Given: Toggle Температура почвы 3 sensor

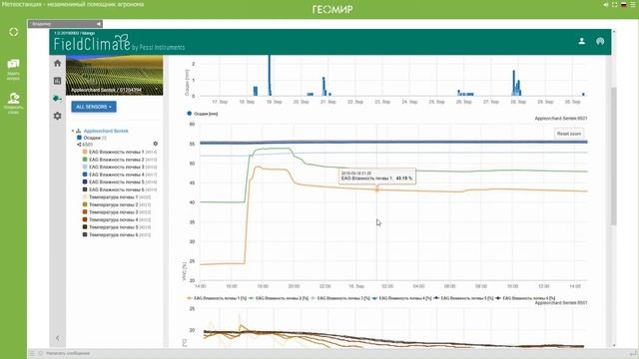Looking at the screenshot, I should 85,212.
